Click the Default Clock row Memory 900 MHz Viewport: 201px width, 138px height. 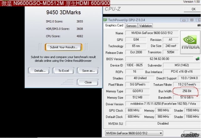pos(163,116)
